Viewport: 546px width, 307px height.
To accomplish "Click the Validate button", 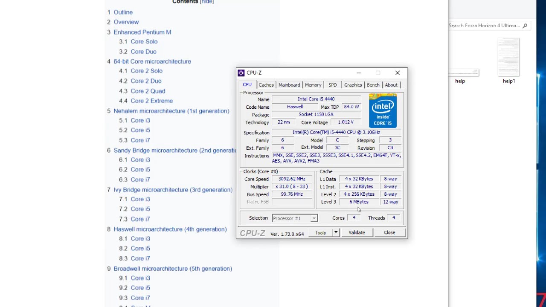I will (357, 232).
